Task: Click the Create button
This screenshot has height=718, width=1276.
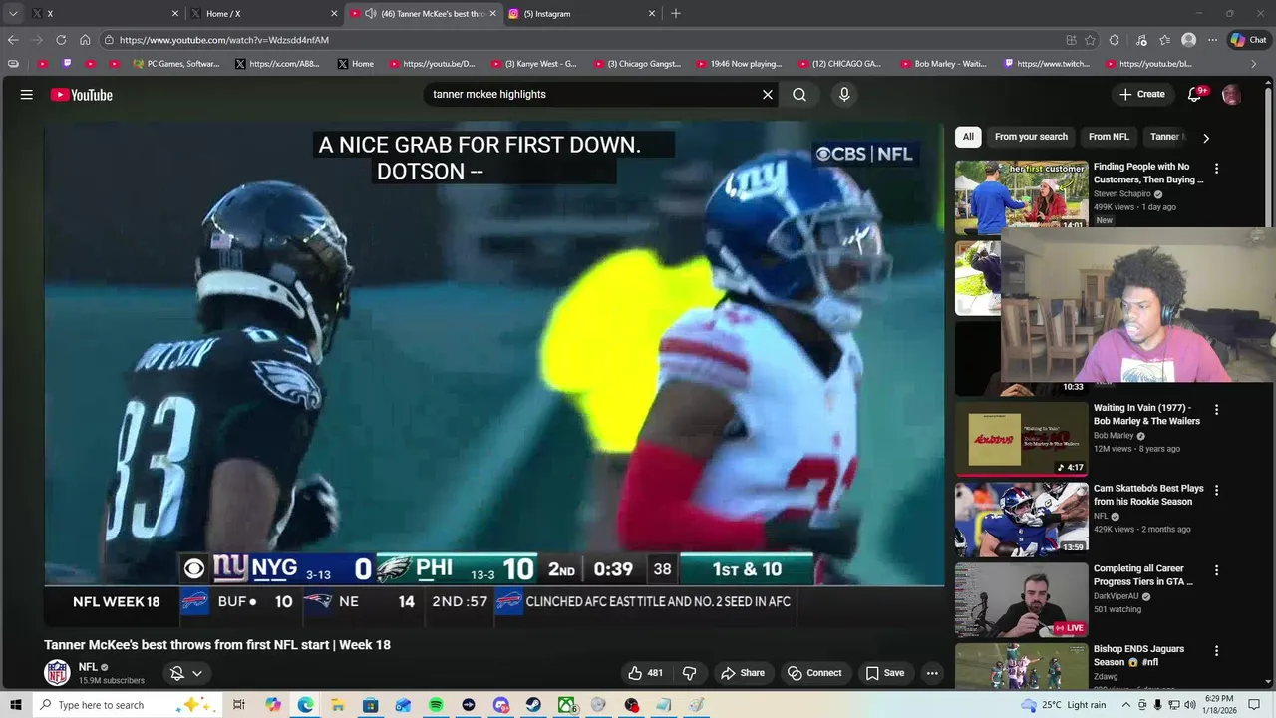Action: pyautogui.click(x=1142, y=95)
